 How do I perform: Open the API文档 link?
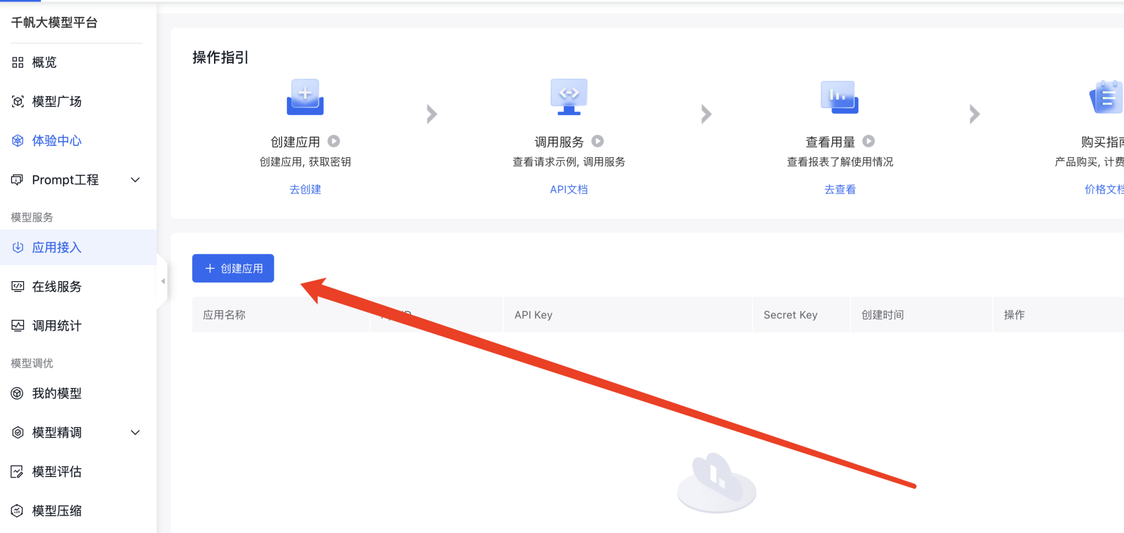pyautogui.click(x=569, y=189)
